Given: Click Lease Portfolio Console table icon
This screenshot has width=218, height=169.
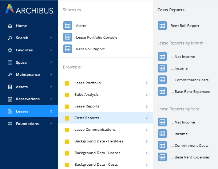Looking at the screenshot, I should (x=68, y=37).
